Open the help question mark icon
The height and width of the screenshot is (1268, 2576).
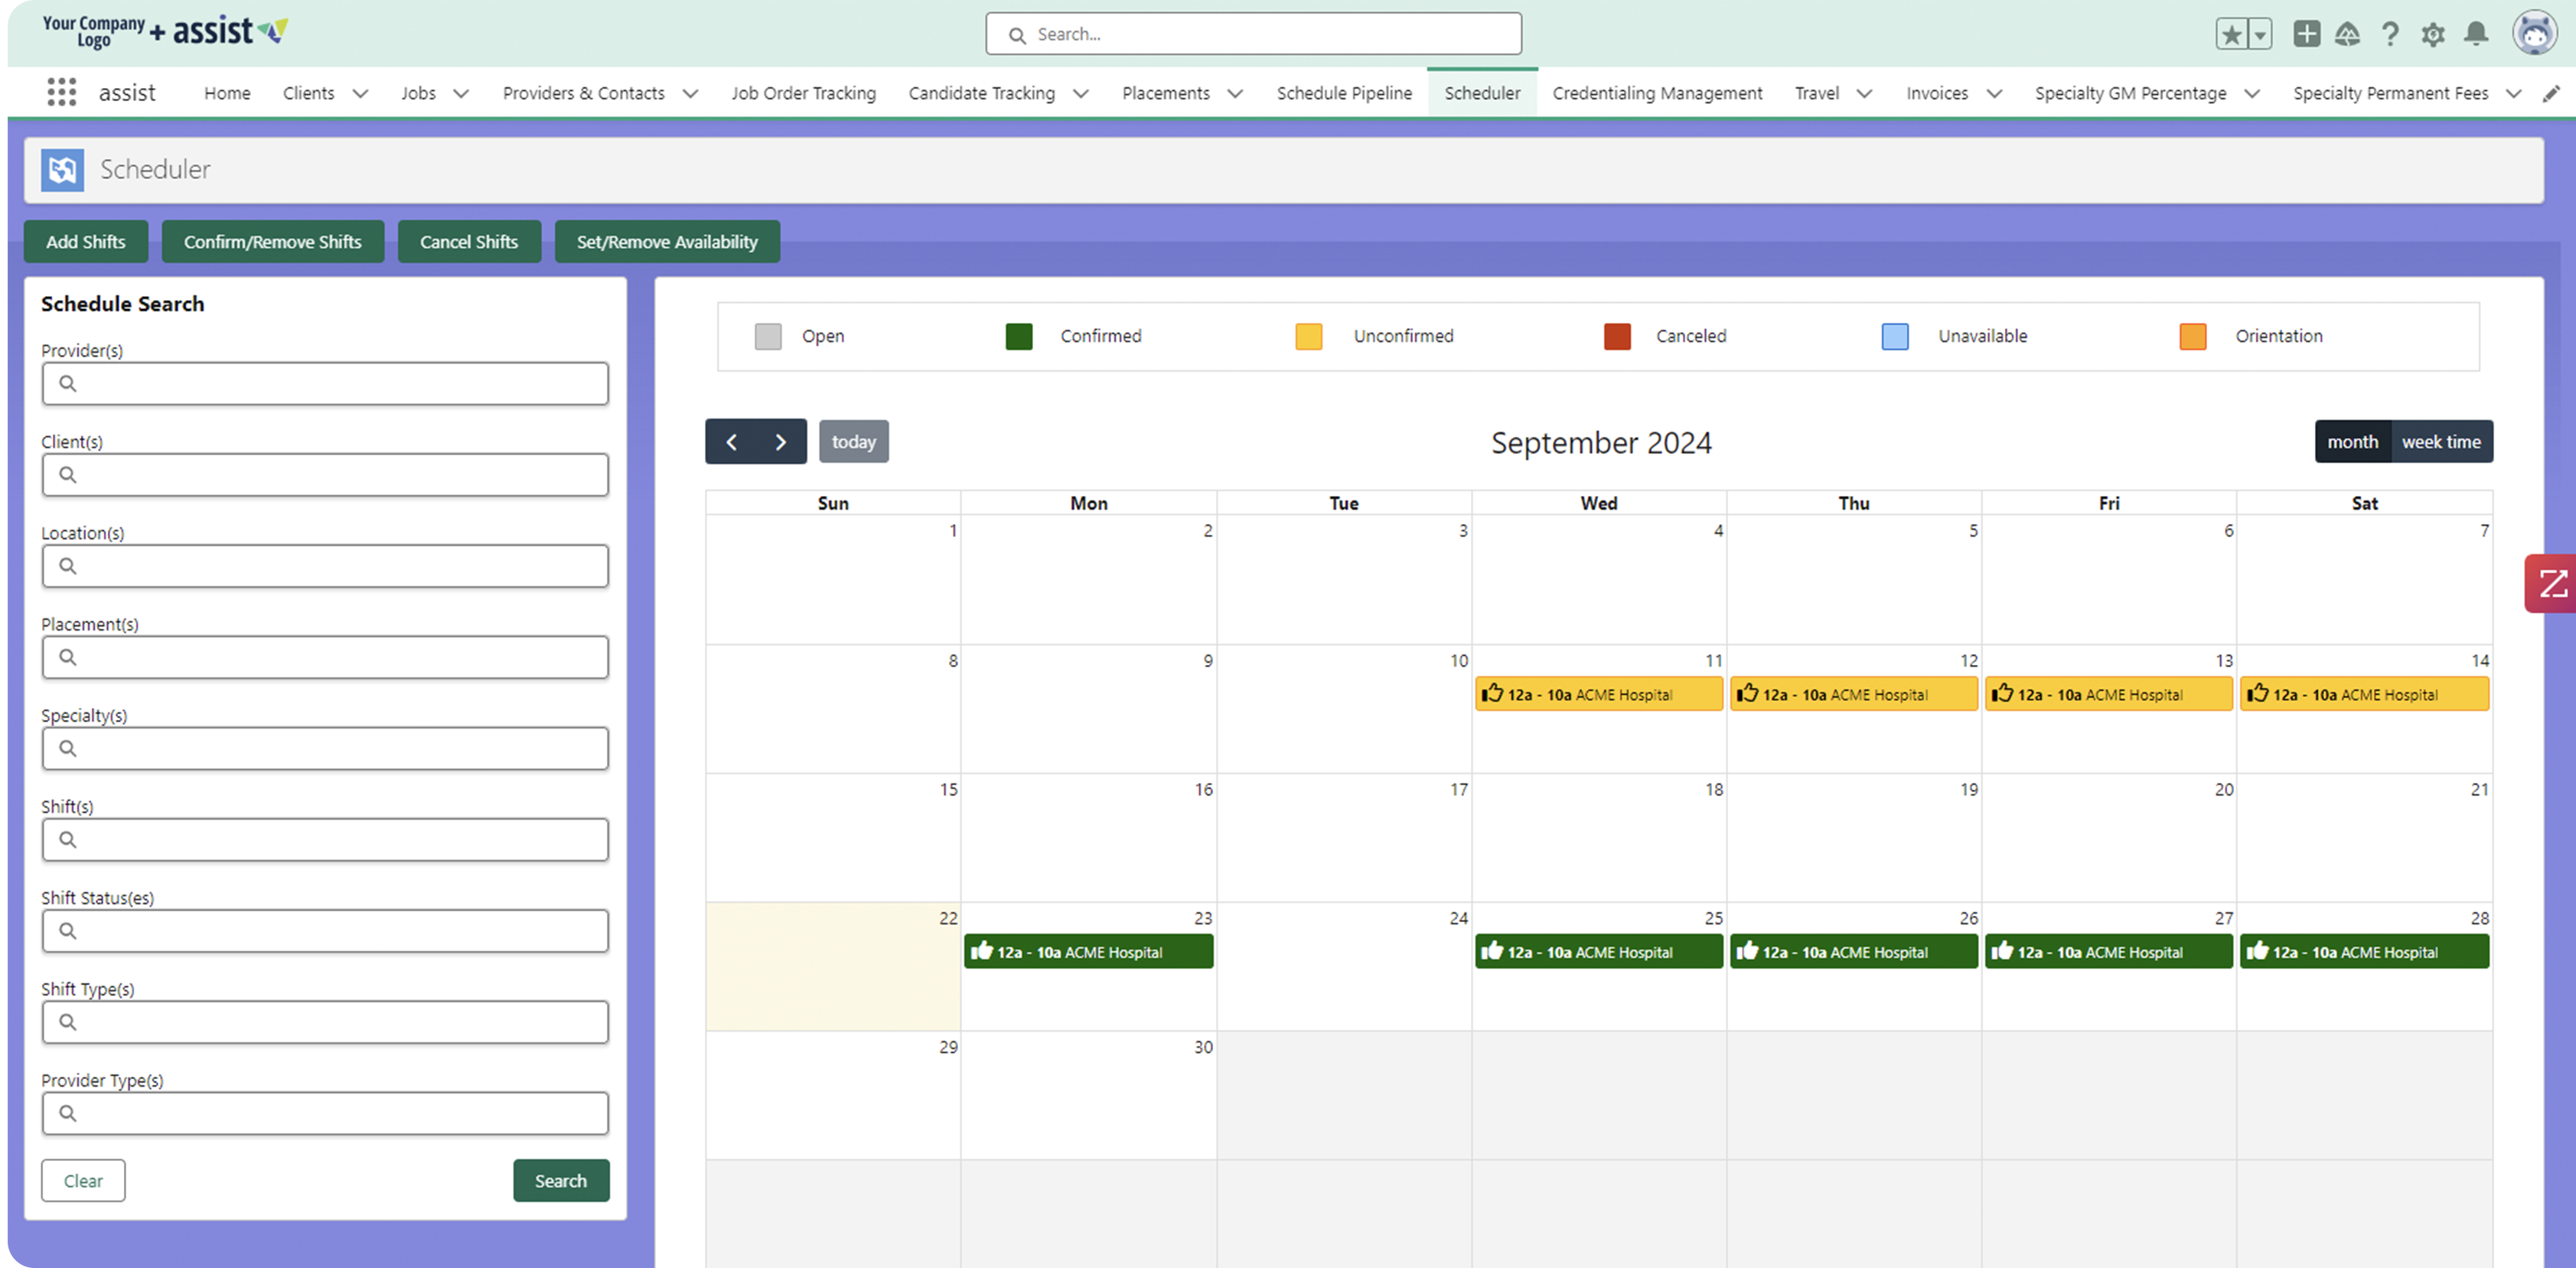pos(2390,34)
